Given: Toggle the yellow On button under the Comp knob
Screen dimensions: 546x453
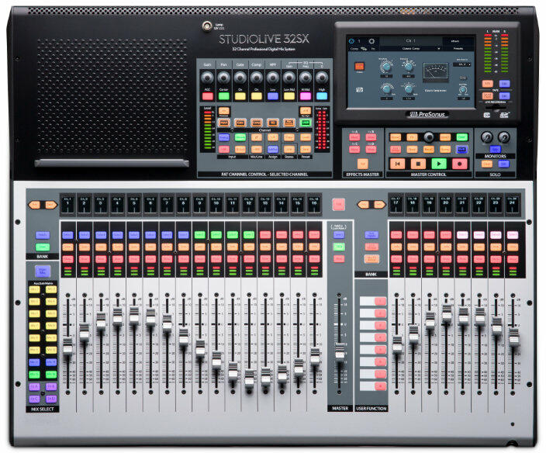Looking at the screenshot, I should click(x=256, y=96).
